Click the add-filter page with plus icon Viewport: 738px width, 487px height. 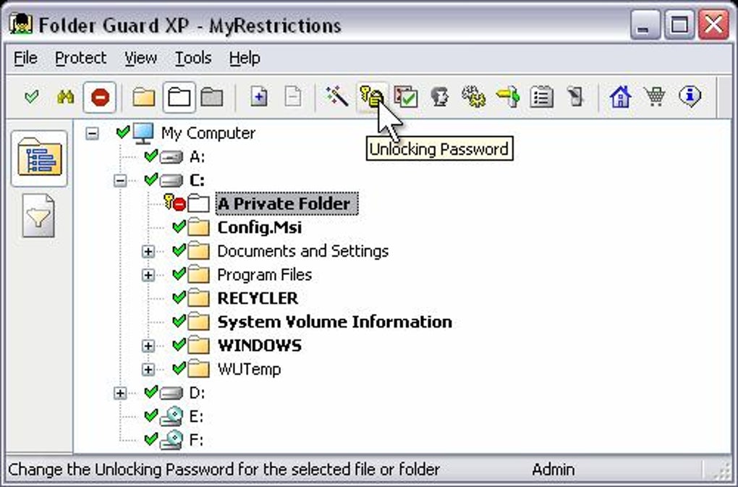point(258,98)
